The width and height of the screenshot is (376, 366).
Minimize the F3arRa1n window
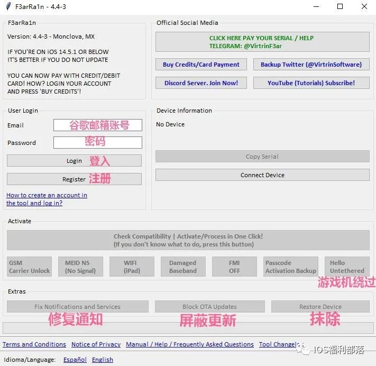pos(316,6)
